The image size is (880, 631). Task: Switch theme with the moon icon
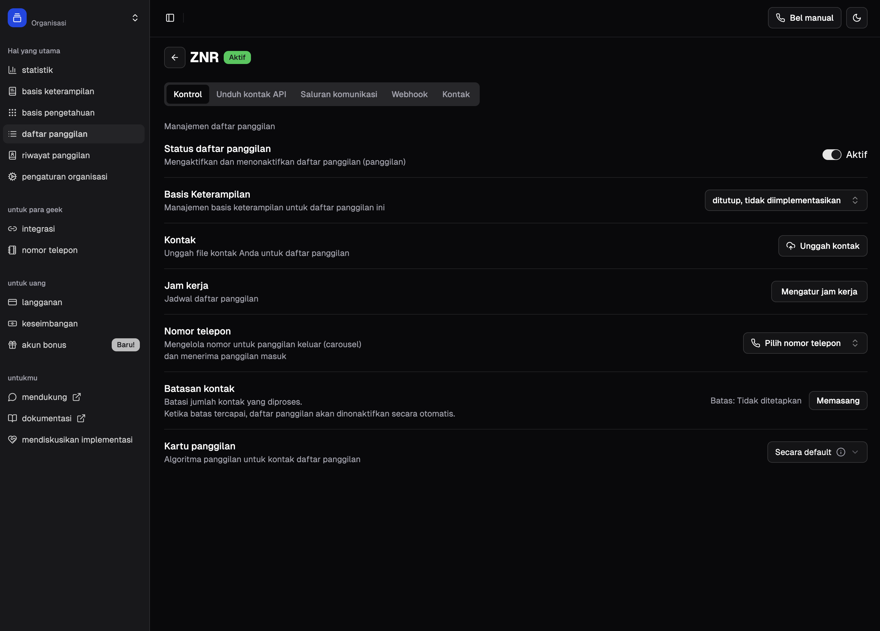click(856, 18)
